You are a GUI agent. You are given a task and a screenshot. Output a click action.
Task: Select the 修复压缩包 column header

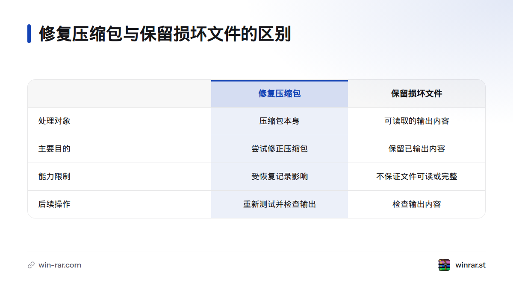pyautogui.click(x=280, y=93)
